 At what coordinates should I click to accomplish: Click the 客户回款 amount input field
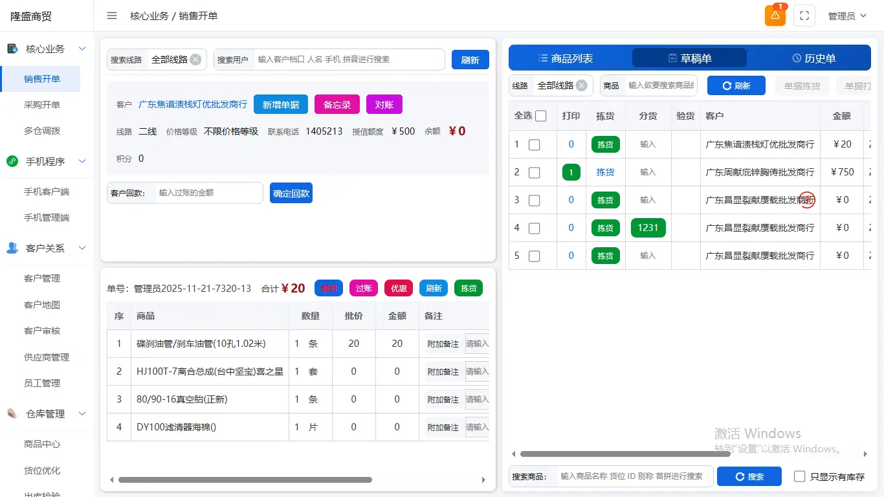pos(208,193)
